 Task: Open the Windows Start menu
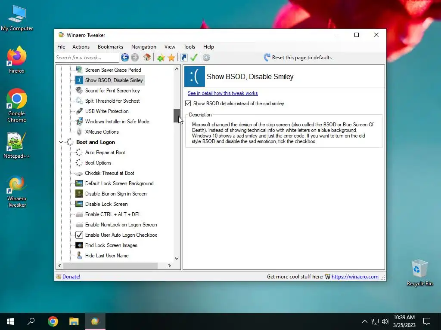click(10, 321)
